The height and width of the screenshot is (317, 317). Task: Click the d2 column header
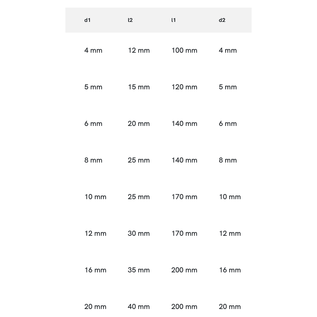222,20
